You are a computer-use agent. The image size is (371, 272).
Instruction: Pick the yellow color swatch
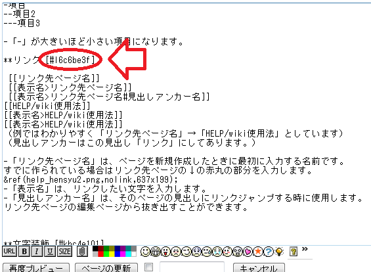[x=112, y=254]
